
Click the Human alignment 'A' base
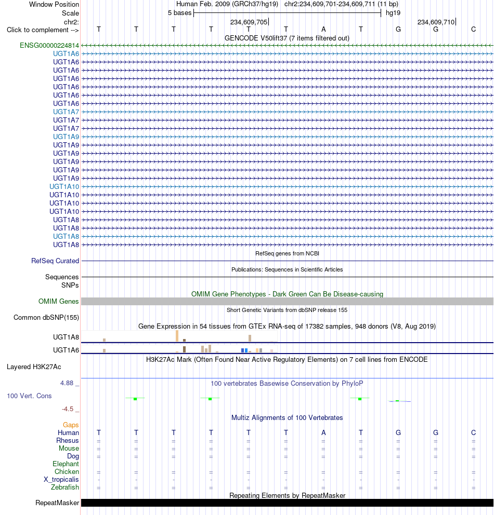pyautogui.click(x=323, y=432)
